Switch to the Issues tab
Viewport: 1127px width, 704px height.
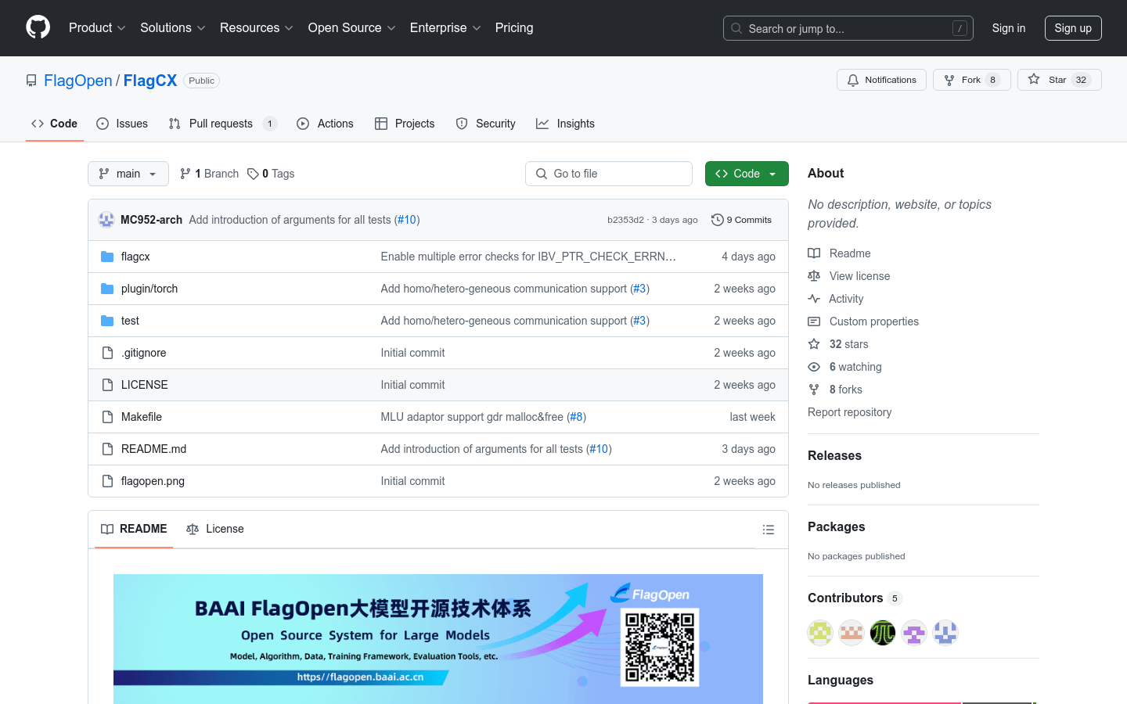pyautogui.click(x=122, y=124)
